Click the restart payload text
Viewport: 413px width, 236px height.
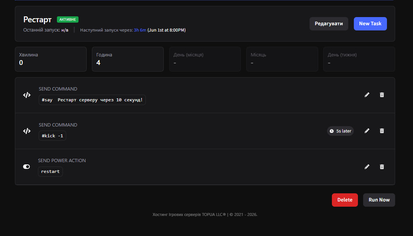[x=50, y=171]
